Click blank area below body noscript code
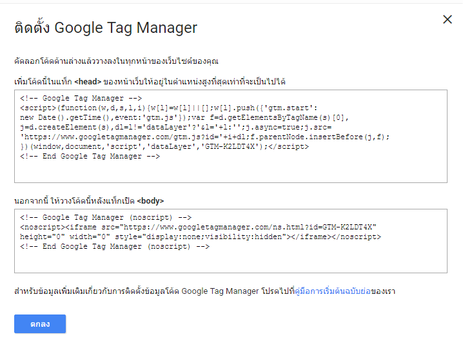This screenshot has height=348, width=463. [230, 261]
